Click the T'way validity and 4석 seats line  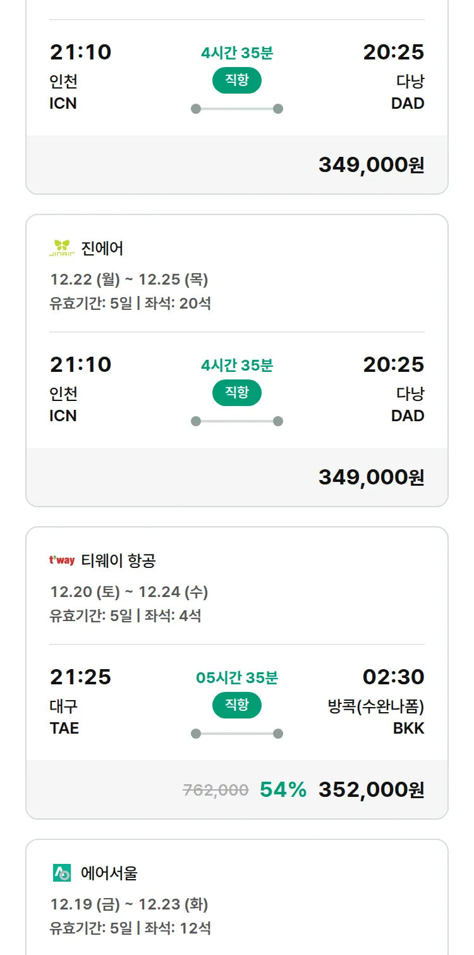[x=125, y=615]
